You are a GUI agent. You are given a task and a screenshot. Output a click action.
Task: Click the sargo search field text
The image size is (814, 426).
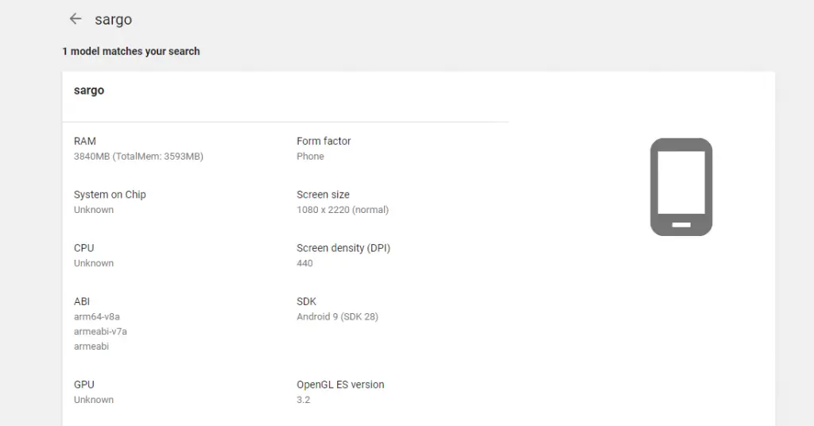[x=114, y=19]
